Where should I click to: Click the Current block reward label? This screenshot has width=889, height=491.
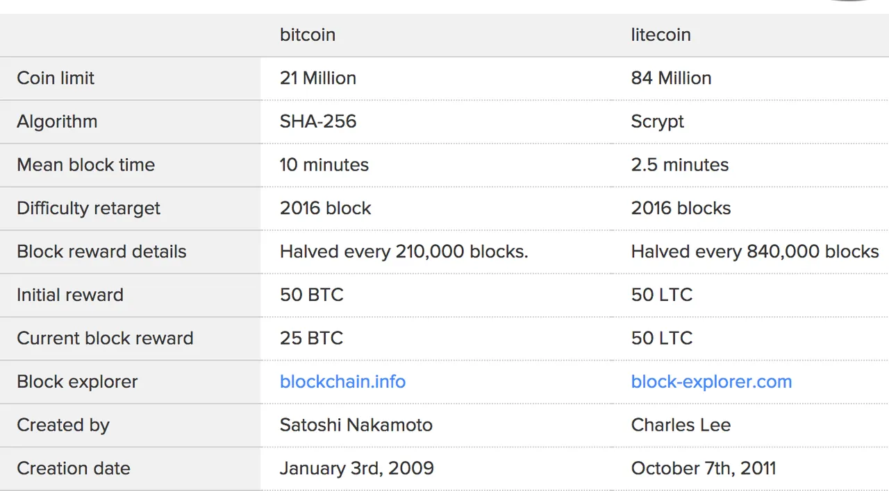(x=105, y=338)
